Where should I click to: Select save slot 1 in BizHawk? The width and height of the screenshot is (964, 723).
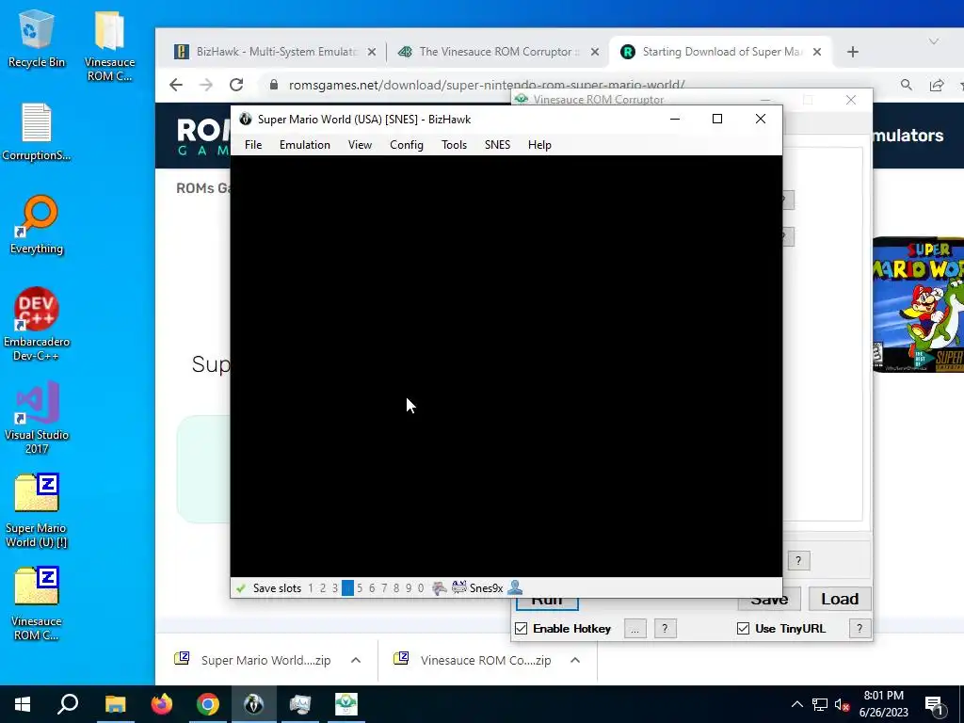pos(311,588)
